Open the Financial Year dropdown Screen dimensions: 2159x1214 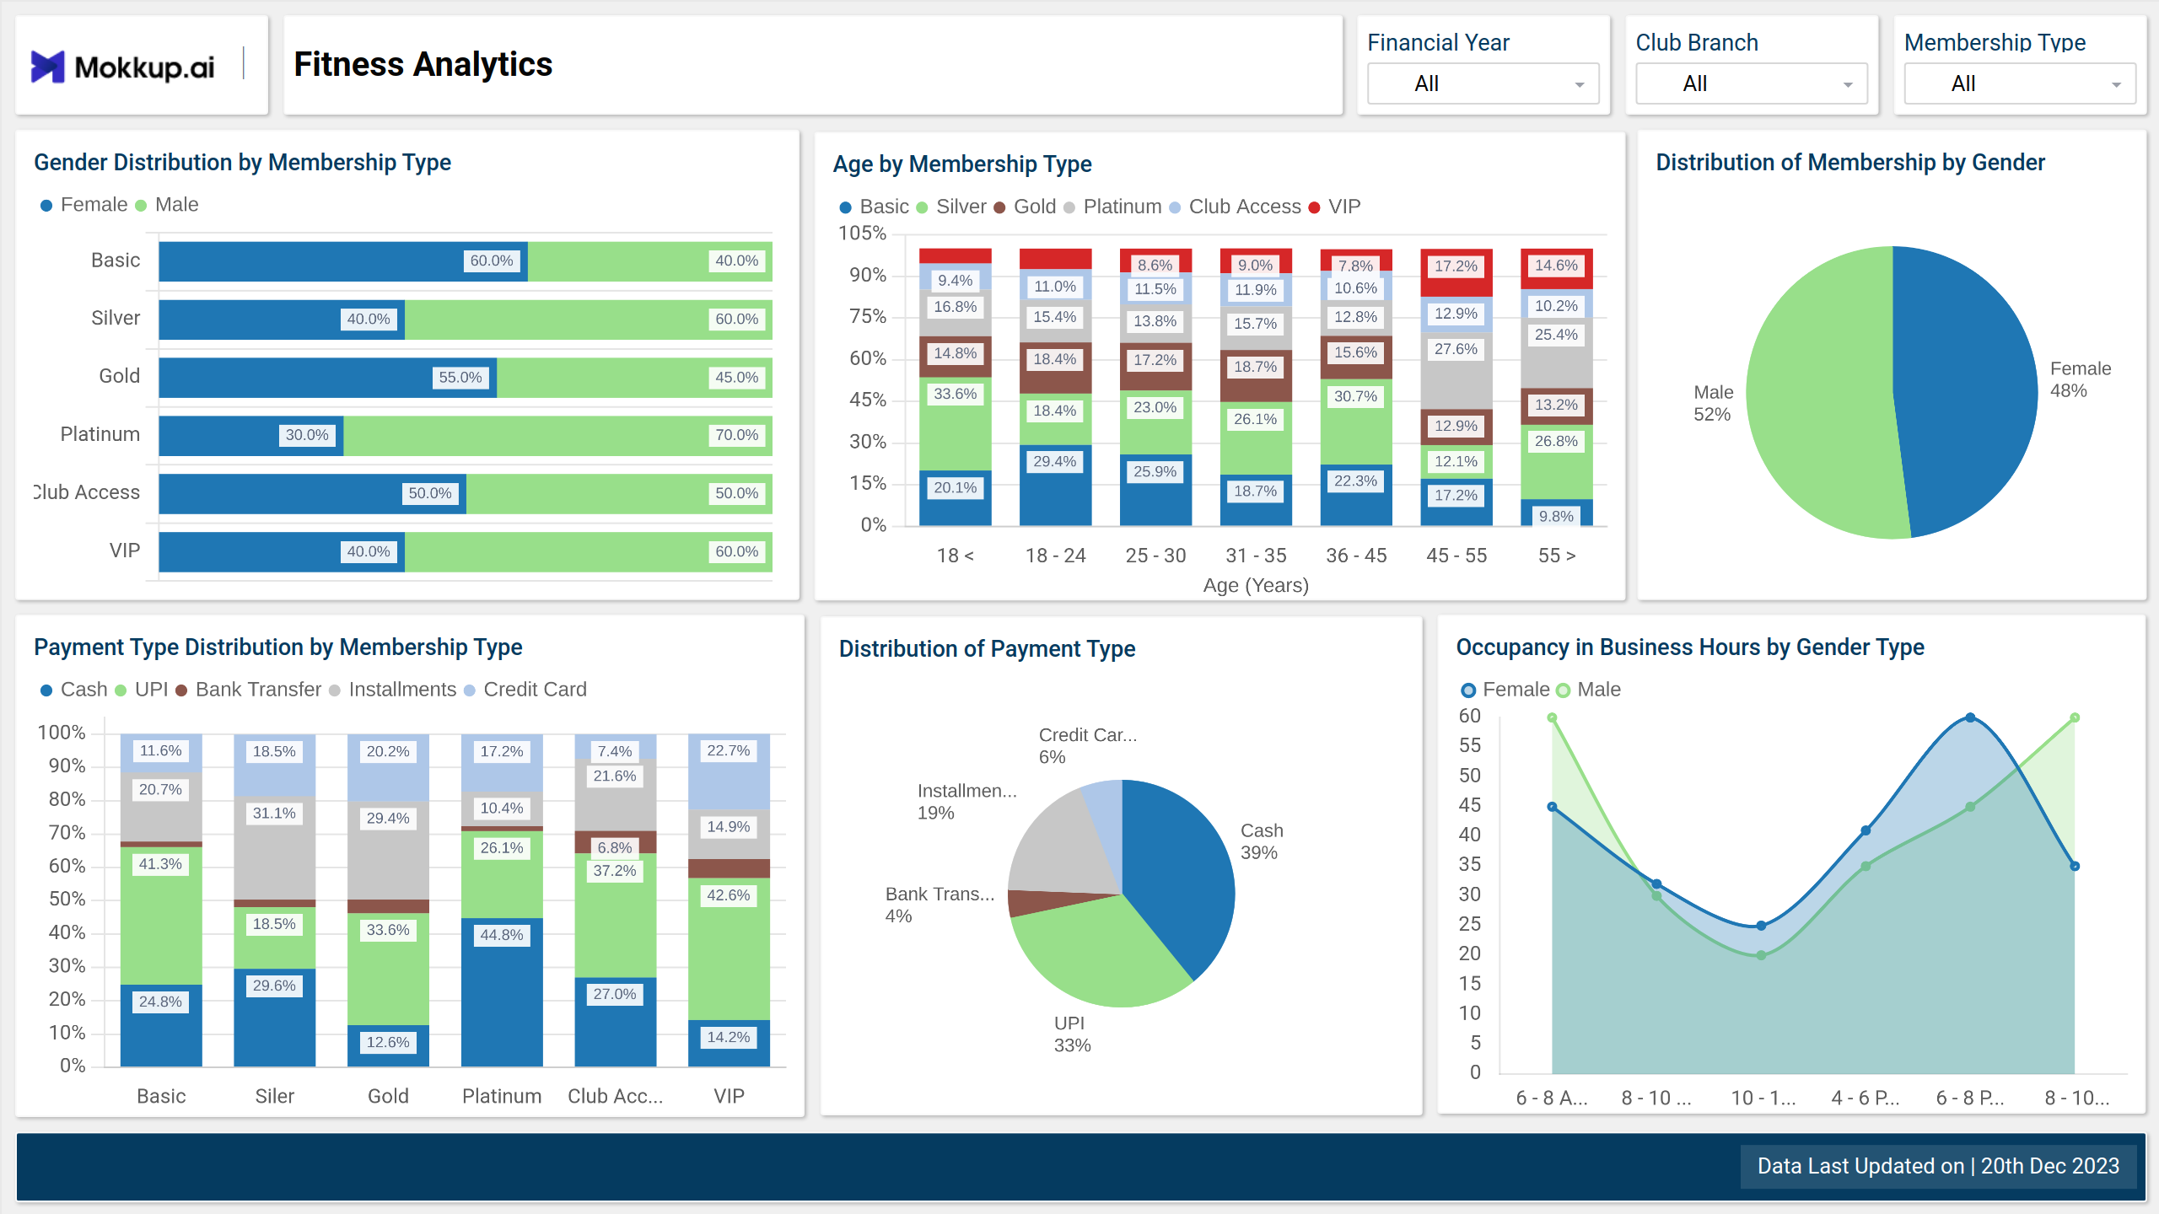pos(1483,83)
